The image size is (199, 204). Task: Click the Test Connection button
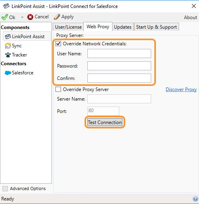click(105, 122)
